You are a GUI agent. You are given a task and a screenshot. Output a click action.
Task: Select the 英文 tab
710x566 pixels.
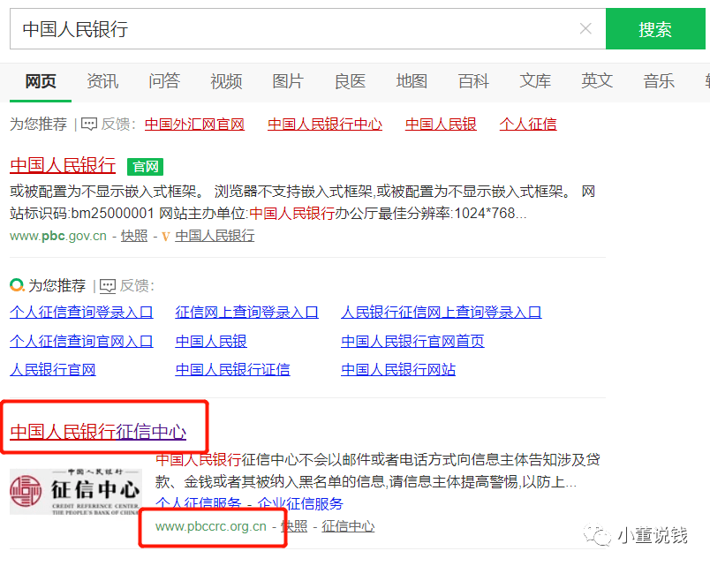[x=597, y=81]
